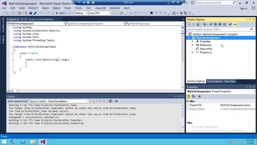Click the New Project toolbar icon

click(x=20, y=13)
